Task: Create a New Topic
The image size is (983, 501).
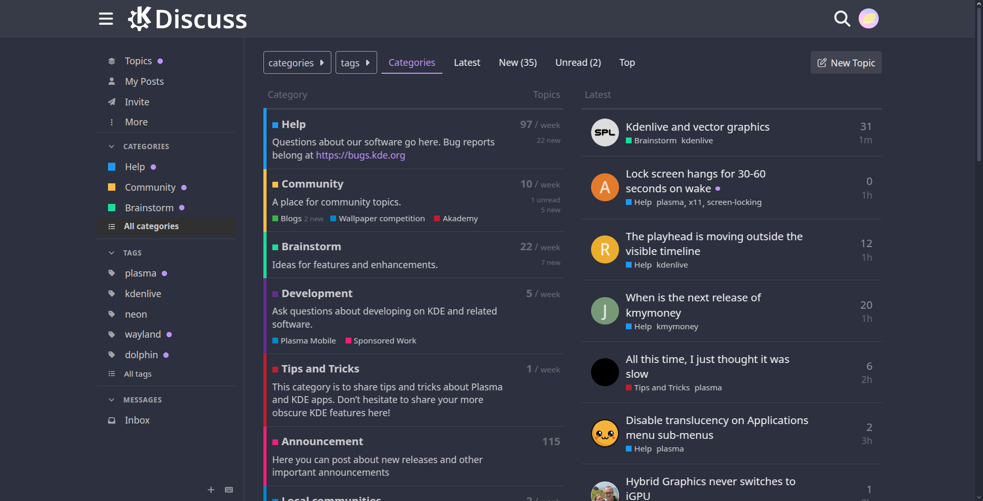Action: click(x=846, y=63)
